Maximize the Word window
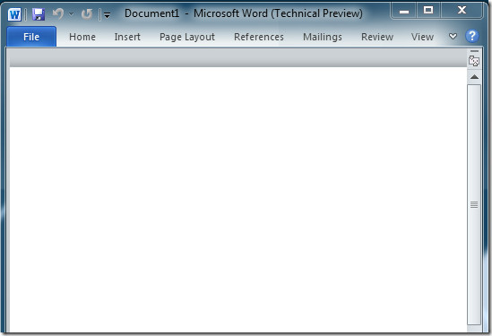This screenshot has height=336, width=492. [x=428, y=11]
